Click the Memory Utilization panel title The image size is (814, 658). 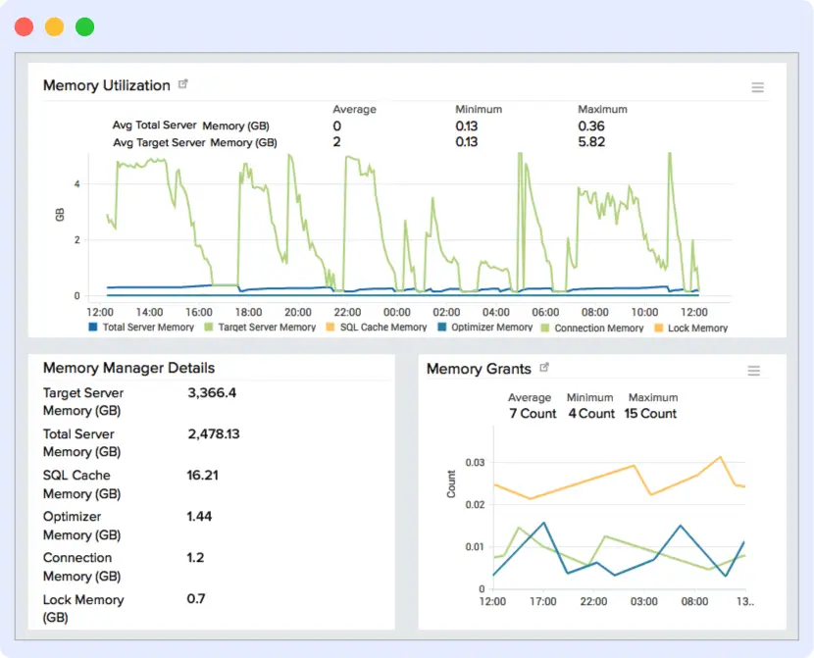[x=108, y=85]
